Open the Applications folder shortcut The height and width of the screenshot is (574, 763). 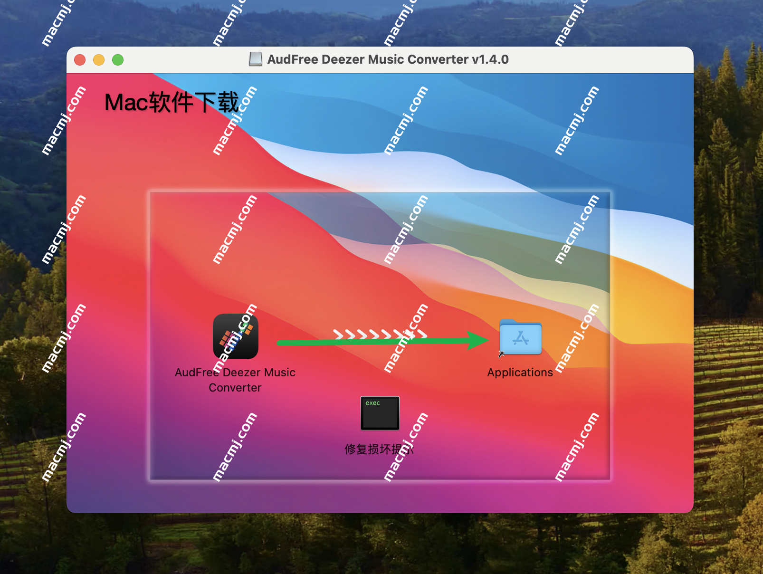(520, 337)
